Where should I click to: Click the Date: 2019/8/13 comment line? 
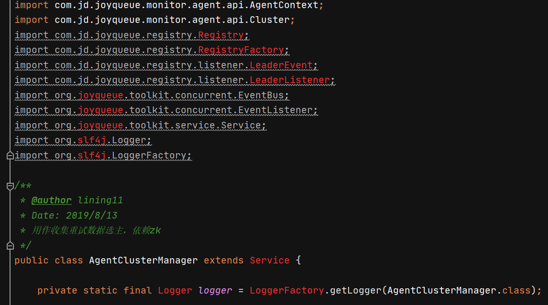tap(74, 215)
